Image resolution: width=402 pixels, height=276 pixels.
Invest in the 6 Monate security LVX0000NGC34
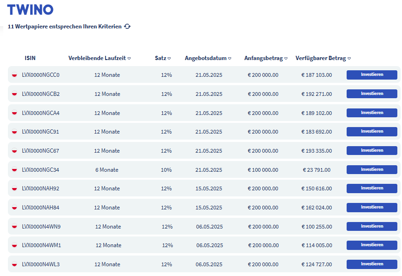(x=372, y=169)
